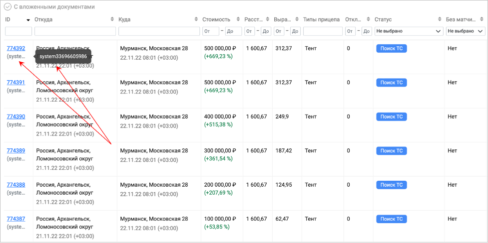Focus Выручка 'До' filter field
This screenshot has height=243, width=488.
295,31
